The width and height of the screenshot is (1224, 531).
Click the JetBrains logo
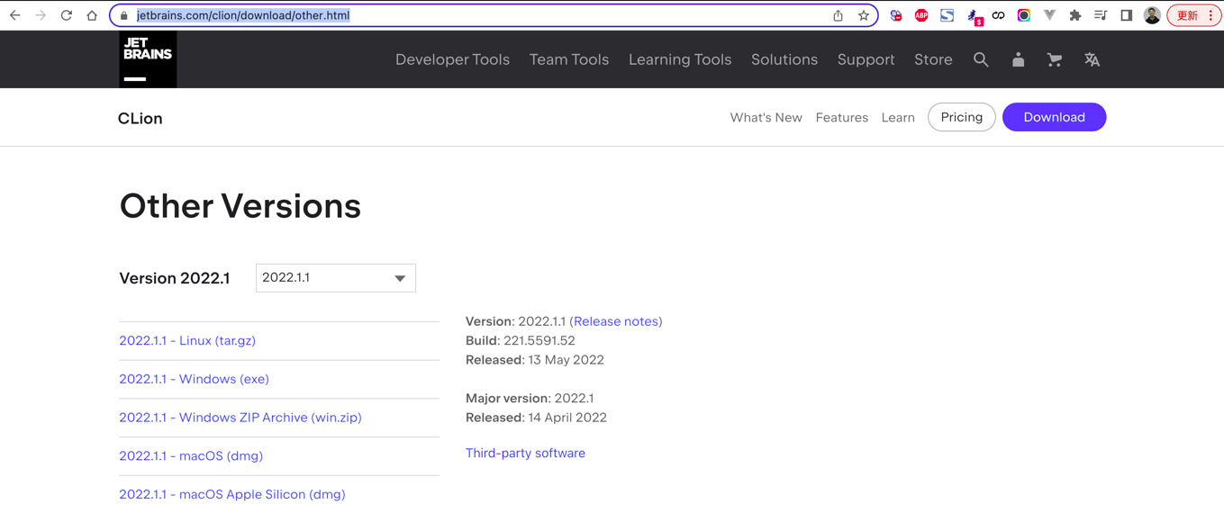tap(148, 59)
